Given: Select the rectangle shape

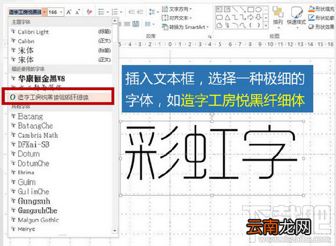Looking at the screenshot, I should click(251, 9).
